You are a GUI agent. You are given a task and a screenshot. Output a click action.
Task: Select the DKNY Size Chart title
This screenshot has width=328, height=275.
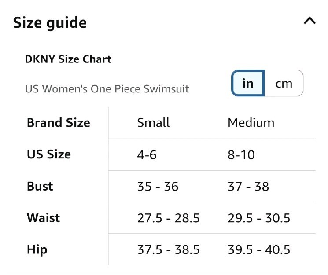click(x=68, y=59)
